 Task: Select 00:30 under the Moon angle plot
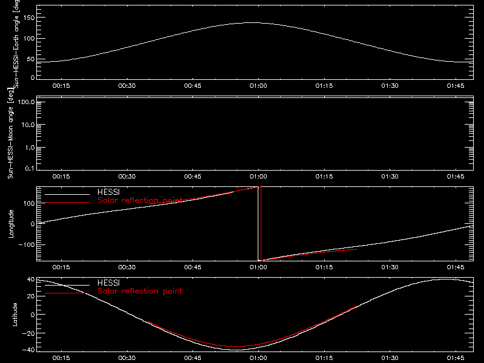click(127, 177)
